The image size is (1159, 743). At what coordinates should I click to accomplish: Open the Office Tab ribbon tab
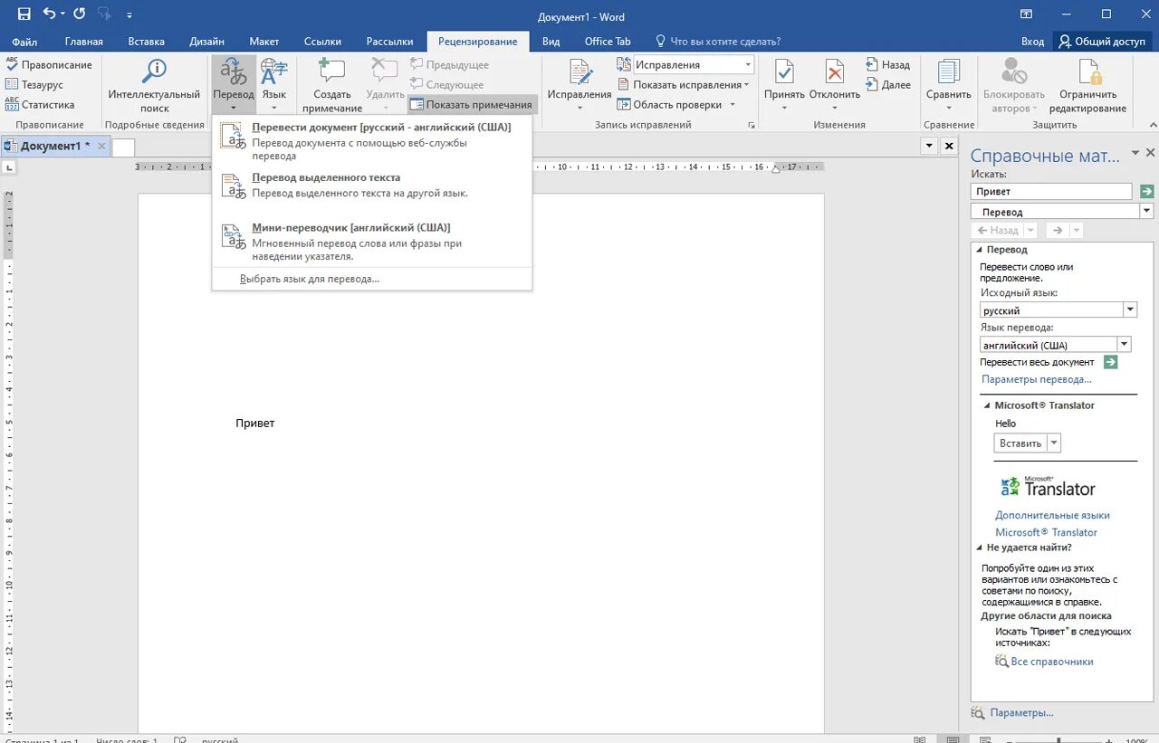point(608,42)
